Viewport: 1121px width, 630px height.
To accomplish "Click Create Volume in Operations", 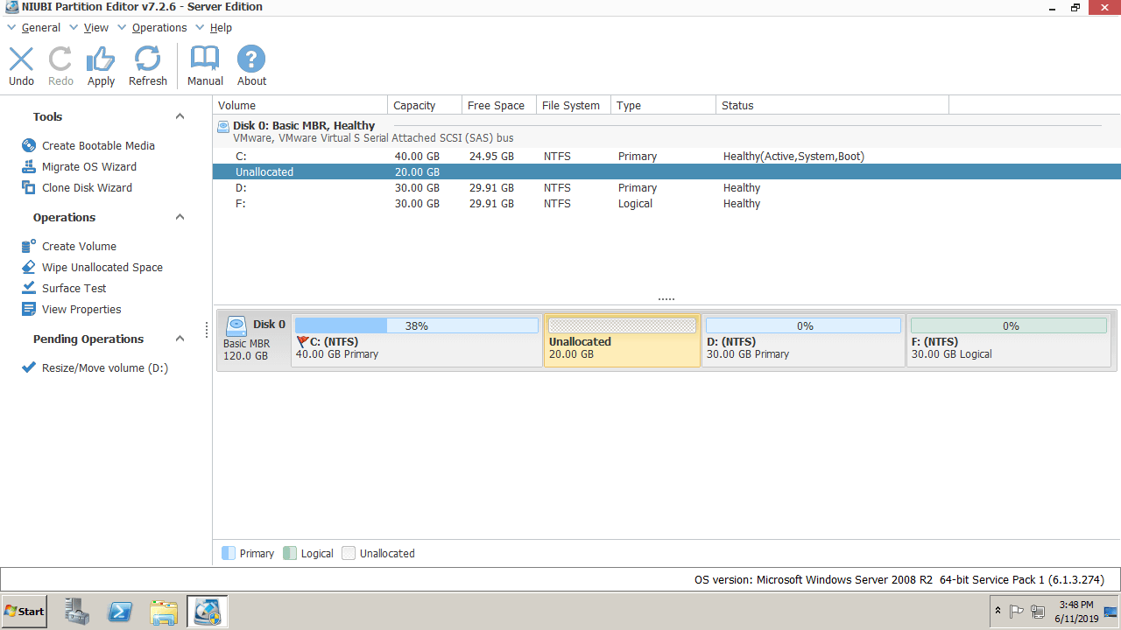I will tap(79, 247).
